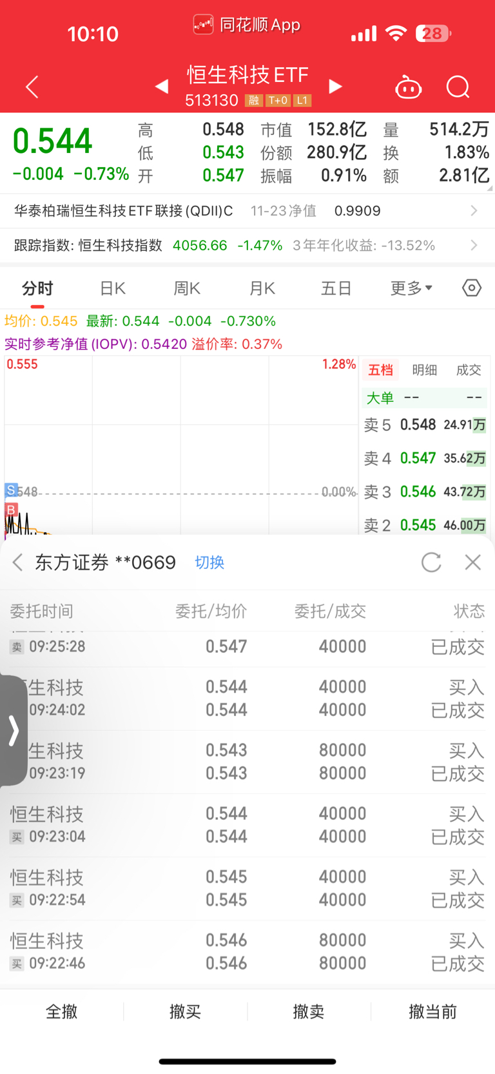Tap Wi-Fi icon in status bar

(x=396, y=34)
